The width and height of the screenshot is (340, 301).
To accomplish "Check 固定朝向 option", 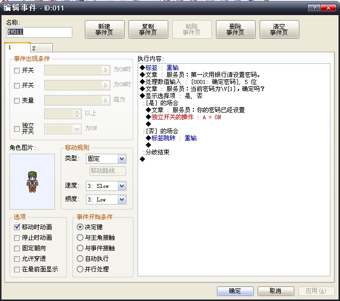I will (x=17, y=248).
